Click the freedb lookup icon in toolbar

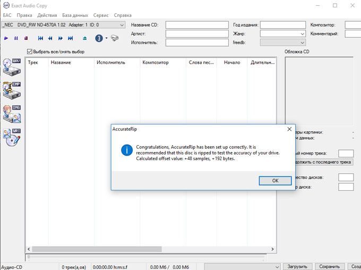click(x=115, y=38)
